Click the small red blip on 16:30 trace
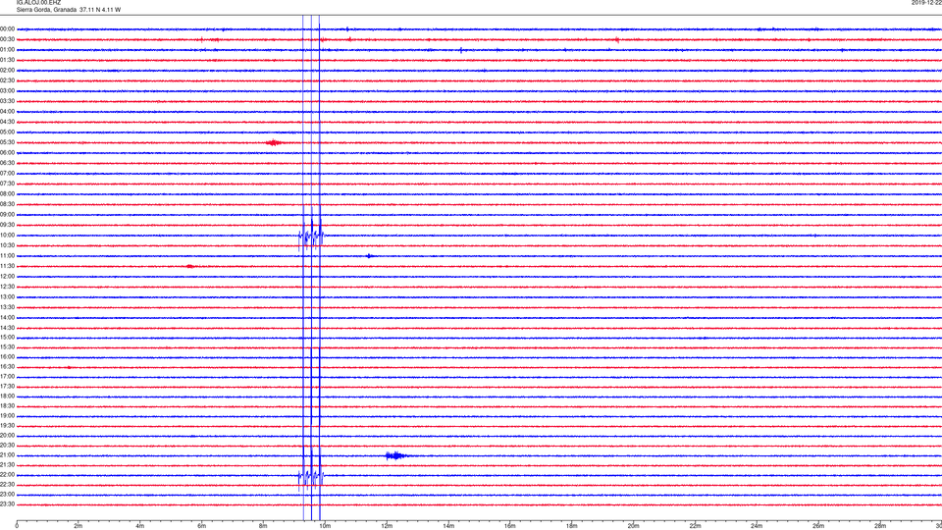942x530 pixels. click(x=69, y=367)
